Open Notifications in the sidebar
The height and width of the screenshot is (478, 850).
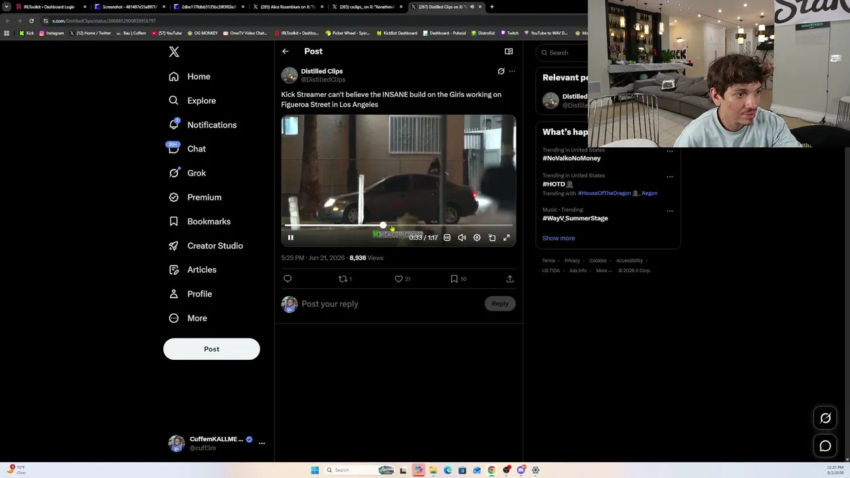(203, 125)
